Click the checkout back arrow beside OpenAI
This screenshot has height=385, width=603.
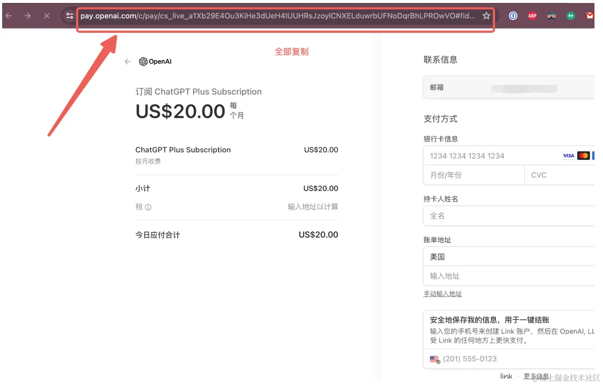[128, 61]
